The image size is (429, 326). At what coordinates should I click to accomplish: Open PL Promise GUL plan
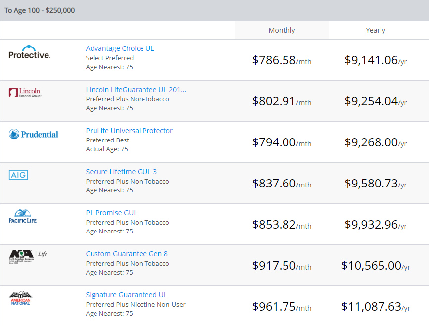click(x=111, y=213)
